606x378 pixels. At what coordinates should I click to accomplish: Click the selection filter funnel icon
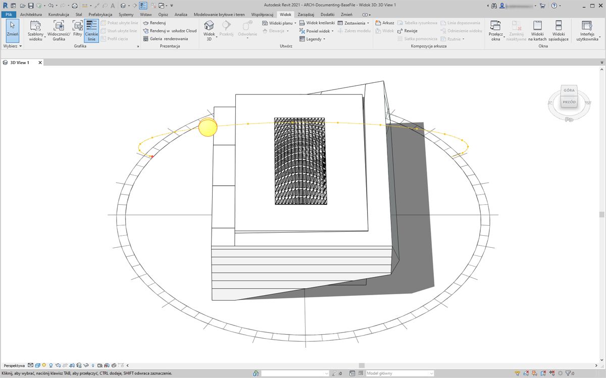569,373
